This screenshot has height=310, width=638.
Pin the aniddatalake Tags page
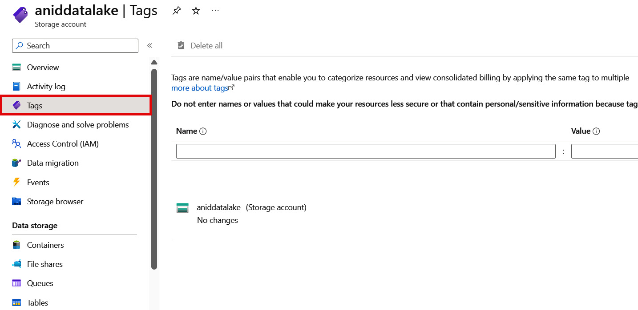(x=177, y=11)
